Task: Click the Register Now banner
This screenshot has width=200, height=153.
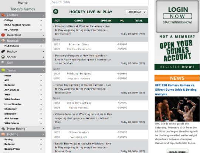Action: coord(177,67)
